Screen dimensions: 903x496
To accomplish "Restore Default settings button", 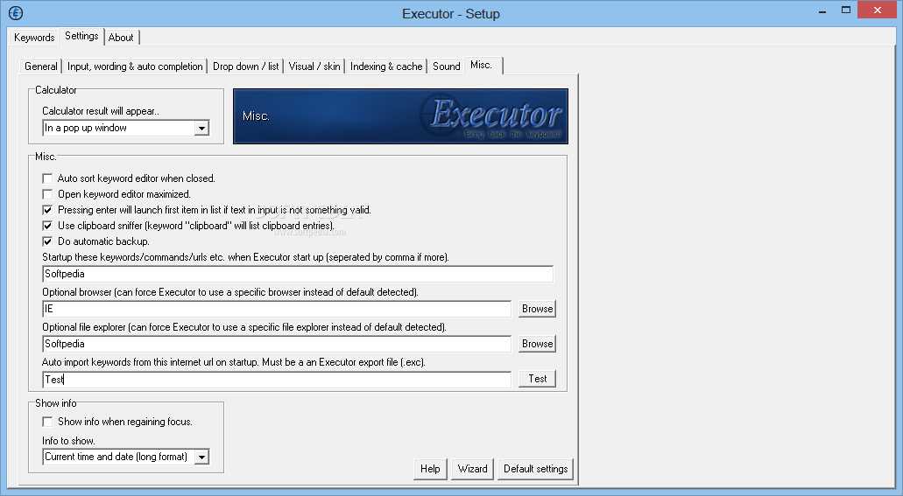I will [x=535, y=469].
